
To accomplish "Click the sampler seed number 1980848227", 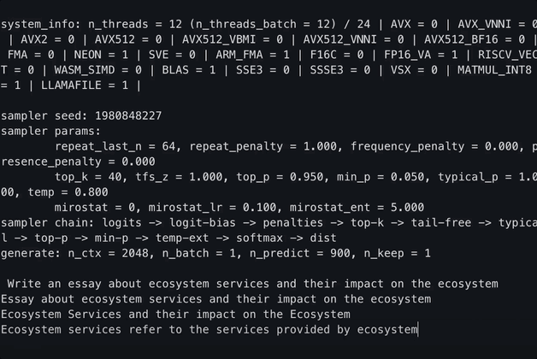I will coord(128,115).
